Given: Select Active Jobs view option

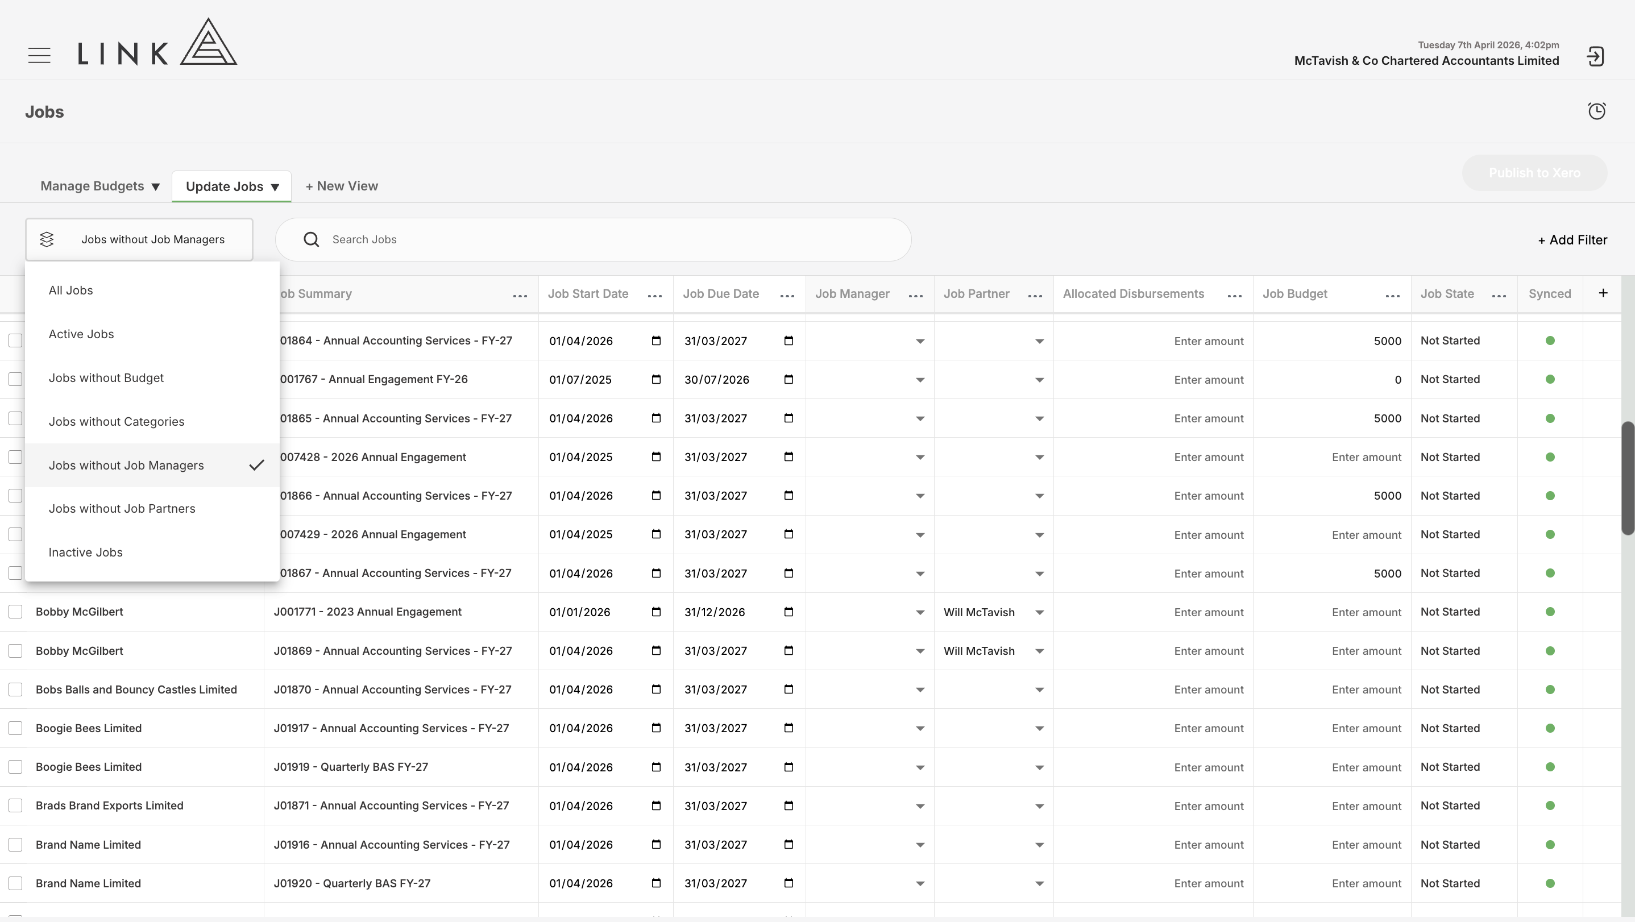Looking at the screenshot, I should [x=152, y=334].
